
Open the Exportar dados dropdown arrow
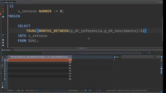pyautogui.click(x=81, y=90)
